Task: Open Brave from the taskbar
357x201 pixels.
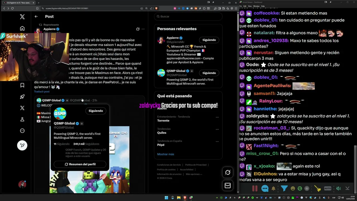Action: (x=185, y=198)
